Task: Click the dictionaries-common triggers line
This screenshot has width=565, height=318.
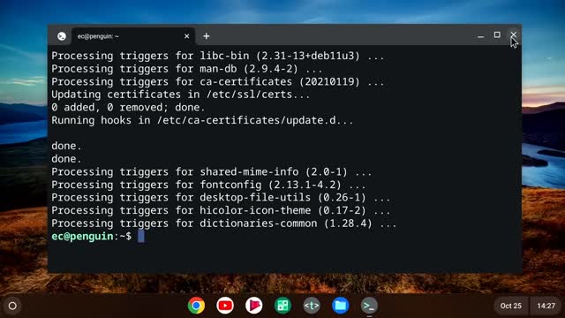Action: pyautogui.click(x=223, y=223)
